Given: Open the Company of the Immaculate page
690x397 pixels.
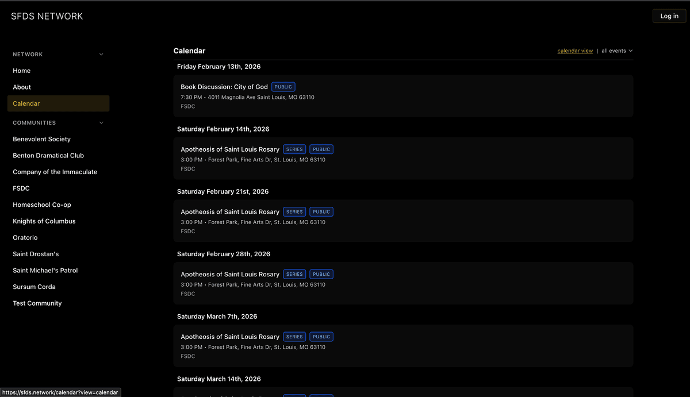Looking at the screenshot, I should click(55, 171).
